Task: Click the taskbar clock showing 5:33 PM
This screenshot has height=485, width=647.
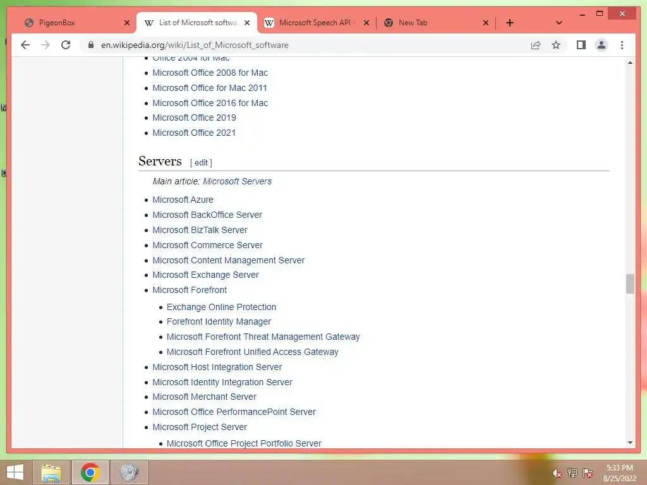Action: click(x=619, y=473)
